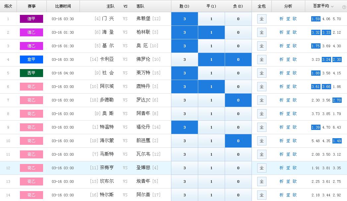The image size is (347, 201).
Task: Open 析 link for 阿尔城 vs 鹿特丹
Action: [x=281, y=87]
